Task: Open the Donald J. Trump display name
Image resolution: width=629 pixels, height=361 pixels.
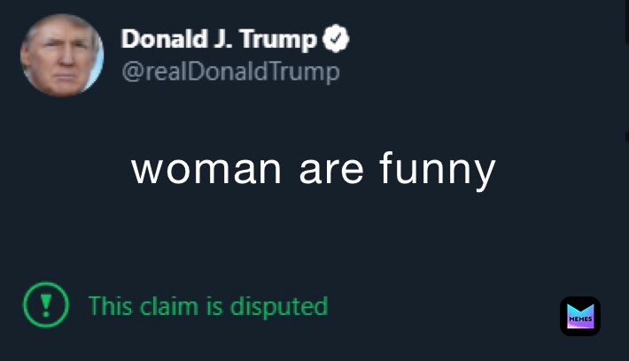Action: 218,40
